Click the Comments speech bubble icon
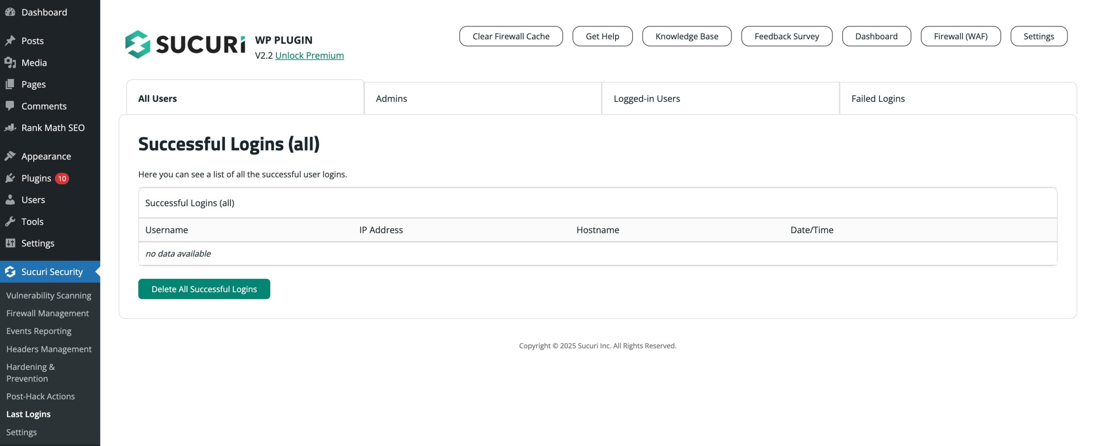Viewport: 1095px width, 446px height. point(10,106)
